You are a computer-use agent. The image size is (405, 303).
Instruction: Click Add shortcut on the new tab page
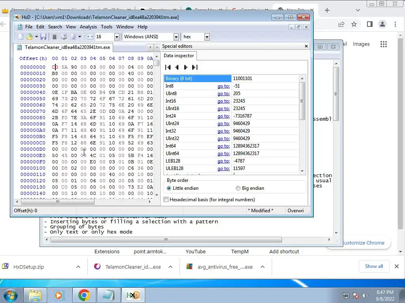pos(284,251)
